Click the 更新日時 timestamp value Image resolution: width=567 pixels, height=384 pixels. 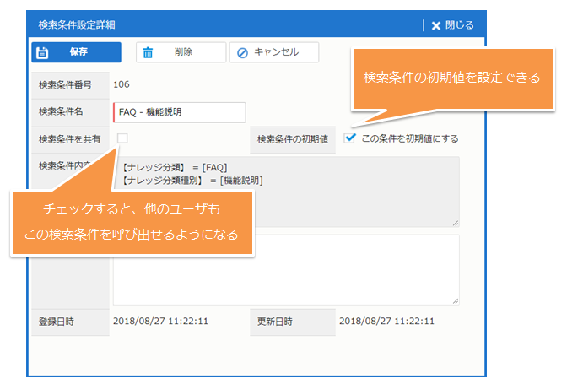[x=386, y=322]
